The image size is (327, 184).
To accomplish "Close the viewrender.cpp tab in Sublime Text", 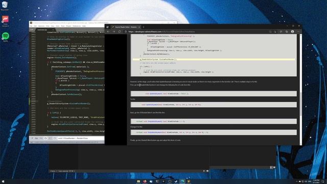I will [53, 30].
